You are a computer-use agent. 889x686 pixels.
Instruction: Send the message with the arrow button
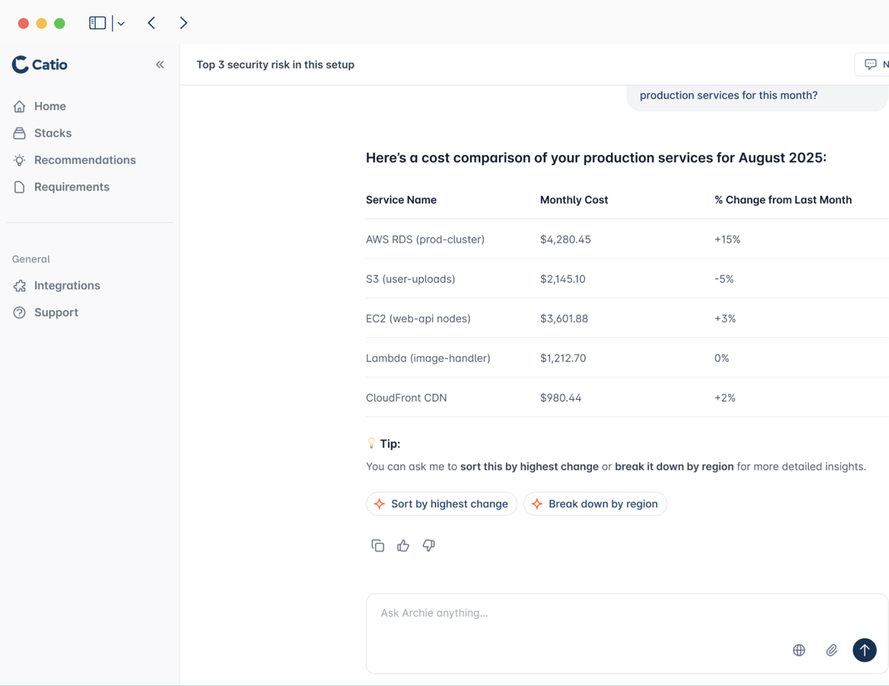[864, 650]
